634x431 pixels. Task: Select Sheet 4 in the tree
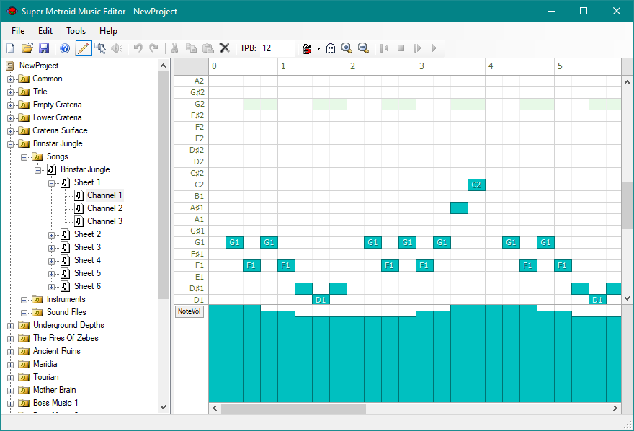point(87,260)
